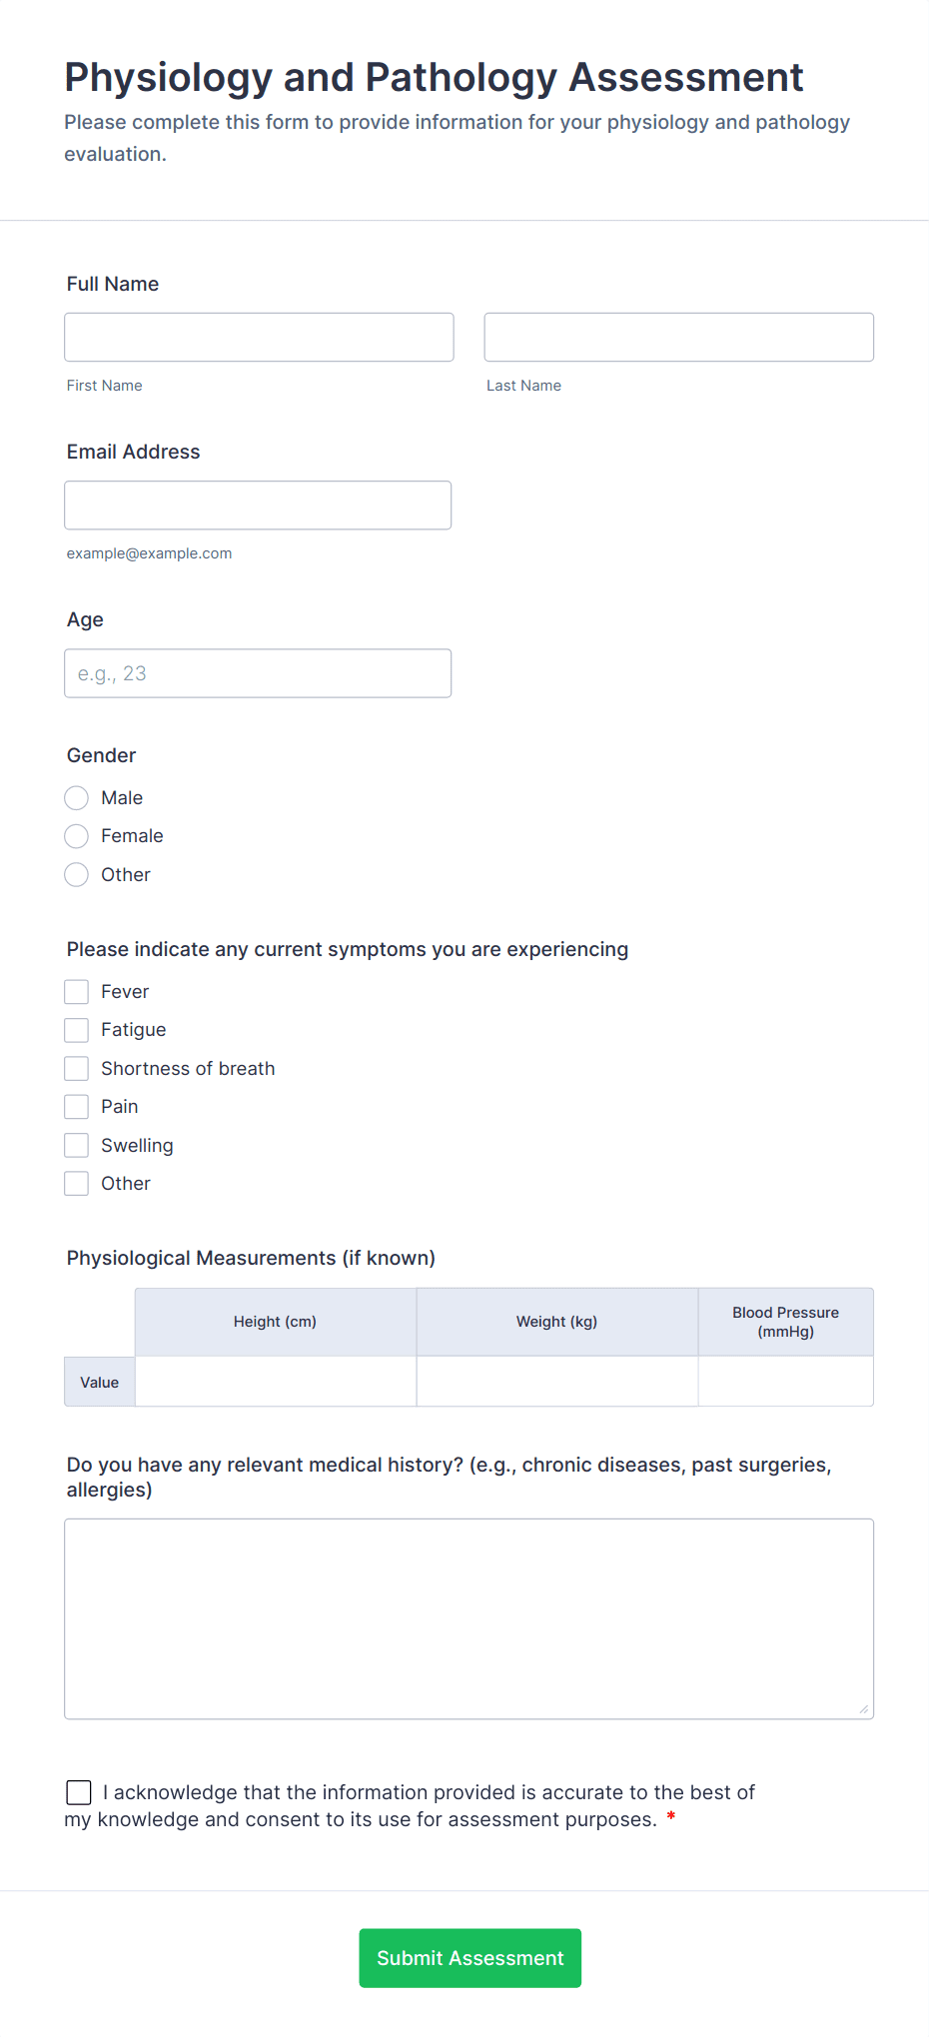Grab the text area resize handle

coord(864,1709)
